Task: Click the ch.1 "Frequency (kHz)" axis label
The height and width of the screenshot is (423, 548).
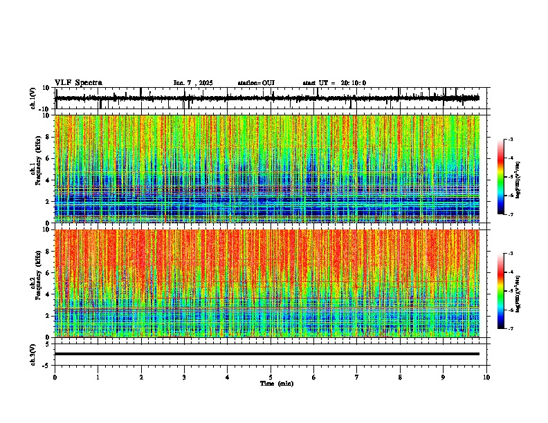Action: (x=38, y=160)
